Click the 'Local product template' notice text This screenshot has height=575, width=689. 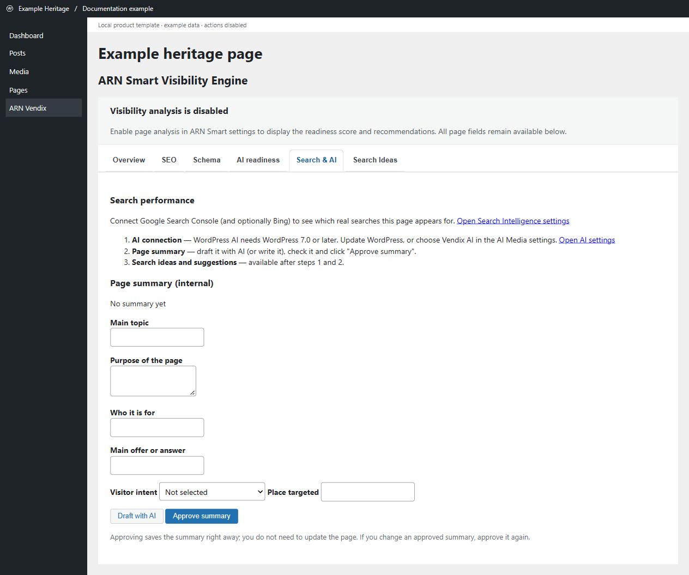tap(129, 25)
